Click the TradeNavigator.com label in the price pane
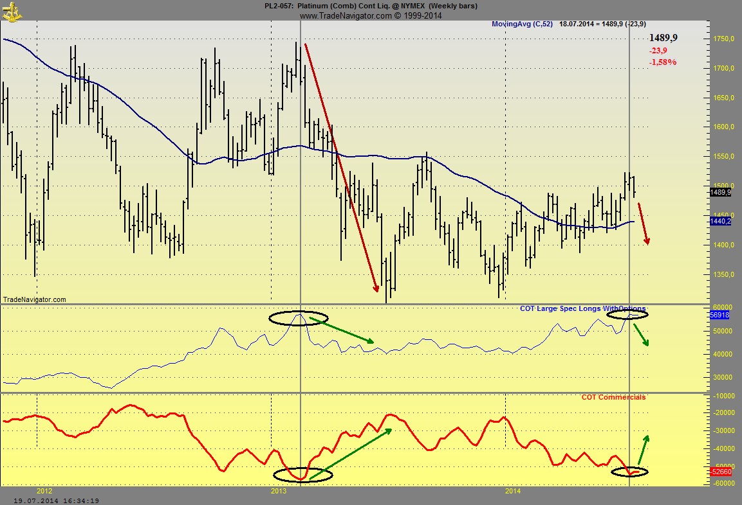Viewport: 742px width, 505px height. pos(35,299)
